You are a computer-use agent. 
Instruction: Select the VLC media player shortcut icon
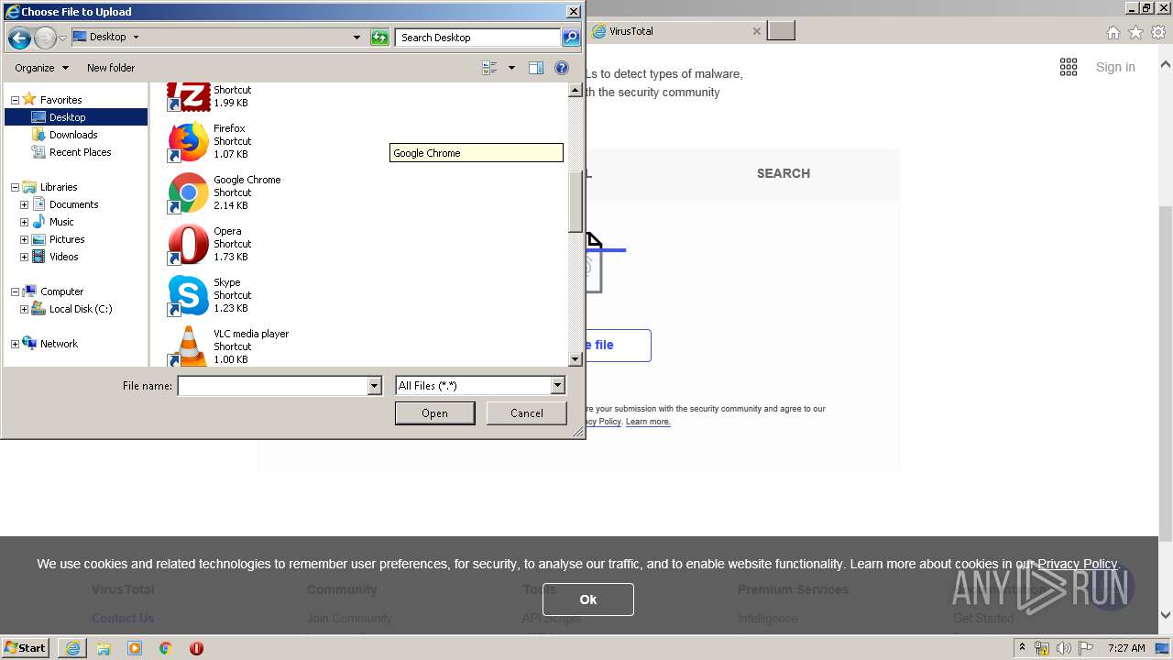click(x=188, y=346)
